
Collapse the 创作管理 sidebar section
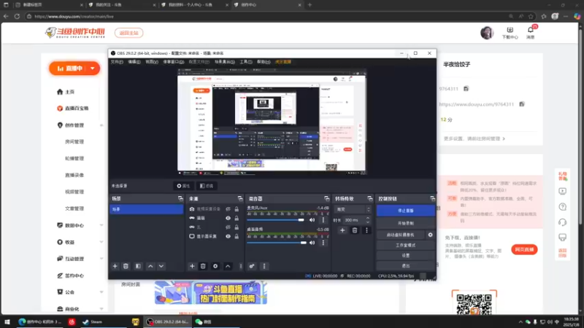pos(101,125)
